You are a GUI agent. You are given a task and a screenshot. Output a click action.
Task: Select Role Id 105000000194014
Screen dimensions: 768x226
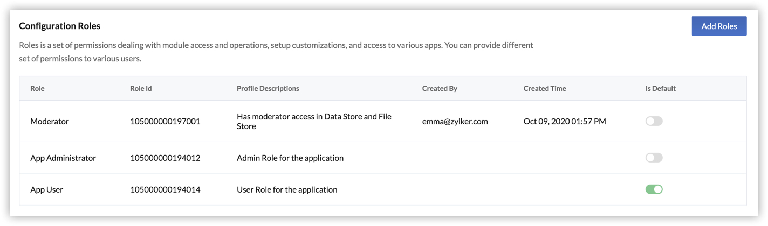tap(165, 190)
